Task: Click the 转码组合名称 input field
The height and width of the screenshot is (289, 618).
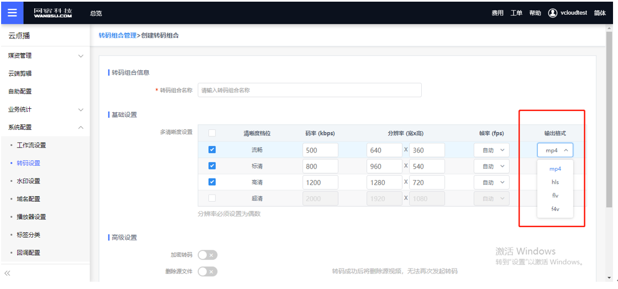Action: click(310, 90)
